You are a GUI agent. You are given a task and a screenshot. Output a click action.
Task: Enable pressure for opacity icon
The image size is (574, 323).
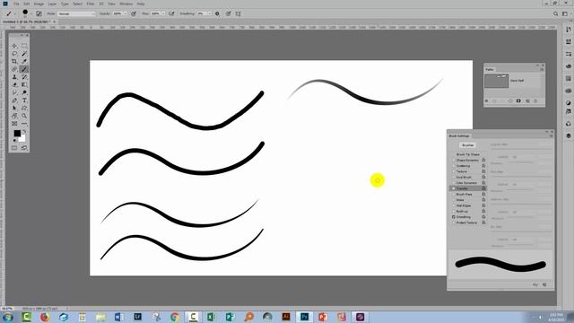tap(134, 13)
